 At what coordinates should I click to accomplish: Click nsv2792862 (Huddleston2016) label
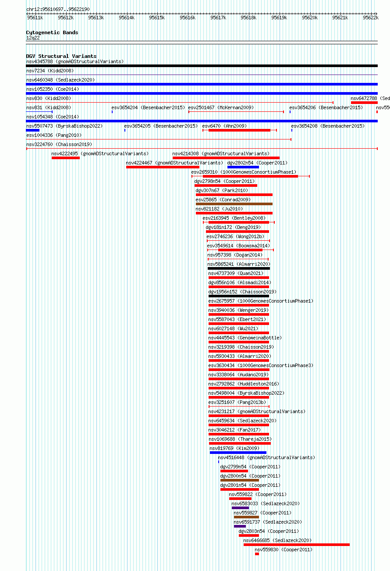[x=244, y=384]
